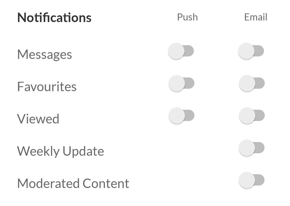Turn on Favourites push toggle
The height and width of the screenshot is (206, 290).
181,83
